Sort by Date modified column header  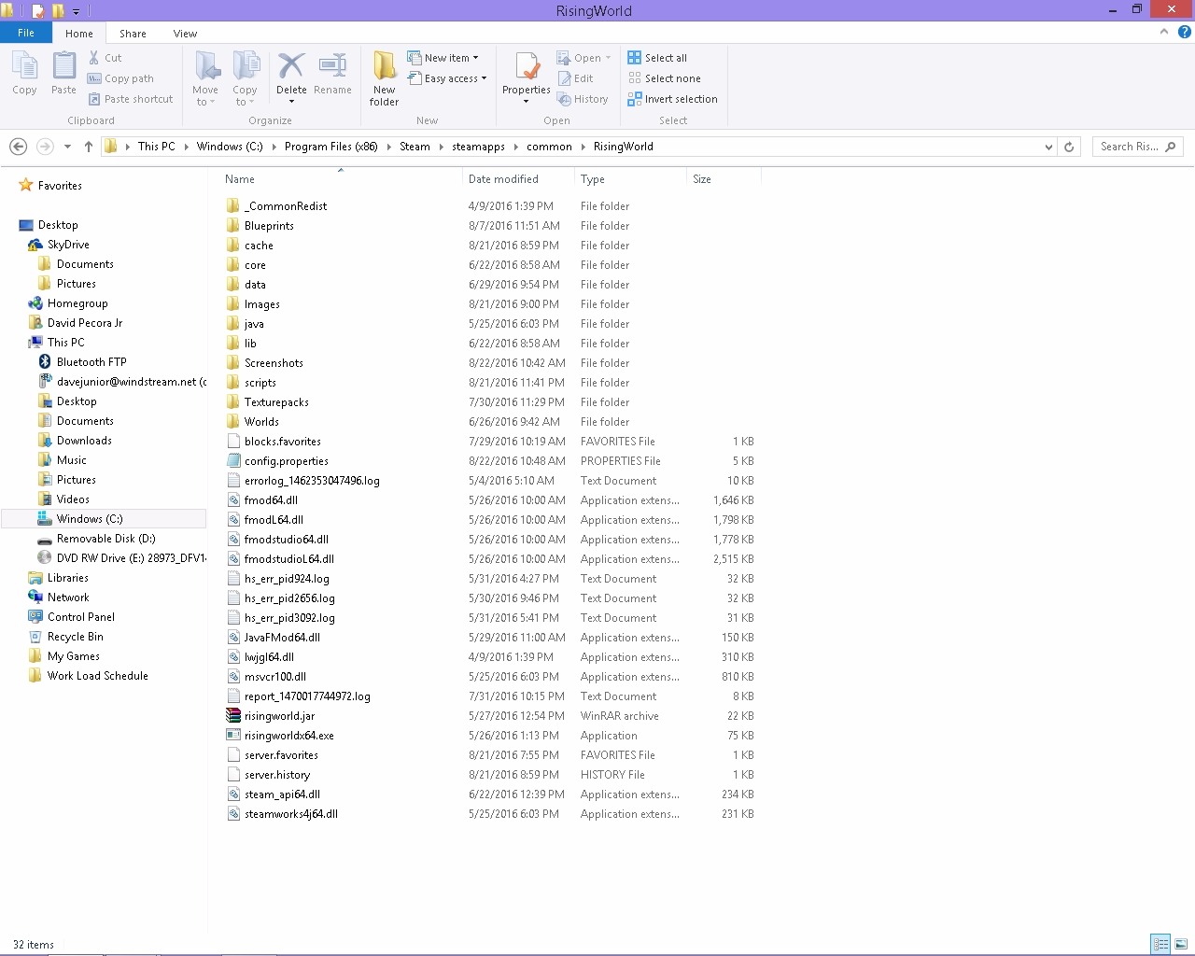click(503, 179)
